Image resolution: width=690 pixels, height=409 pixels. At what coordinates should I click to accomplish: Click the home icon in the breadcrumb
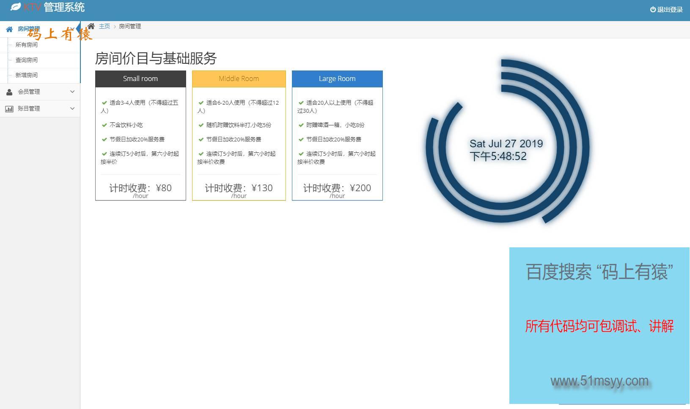(x=91, y=26)
